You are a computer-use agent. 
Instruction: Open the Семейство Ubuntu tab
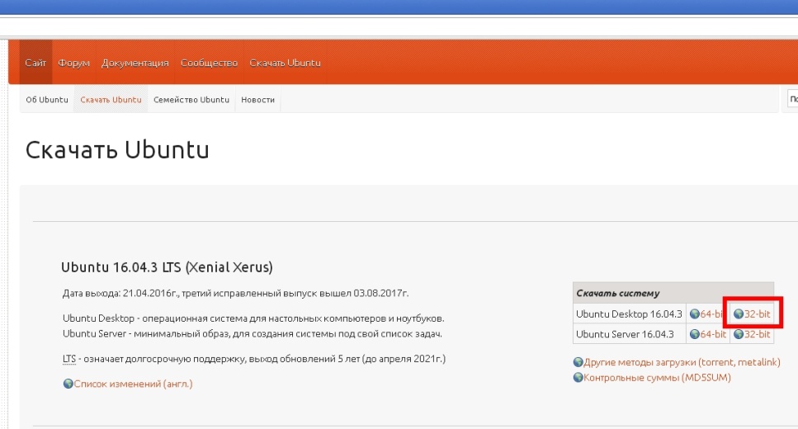[191, 100]
